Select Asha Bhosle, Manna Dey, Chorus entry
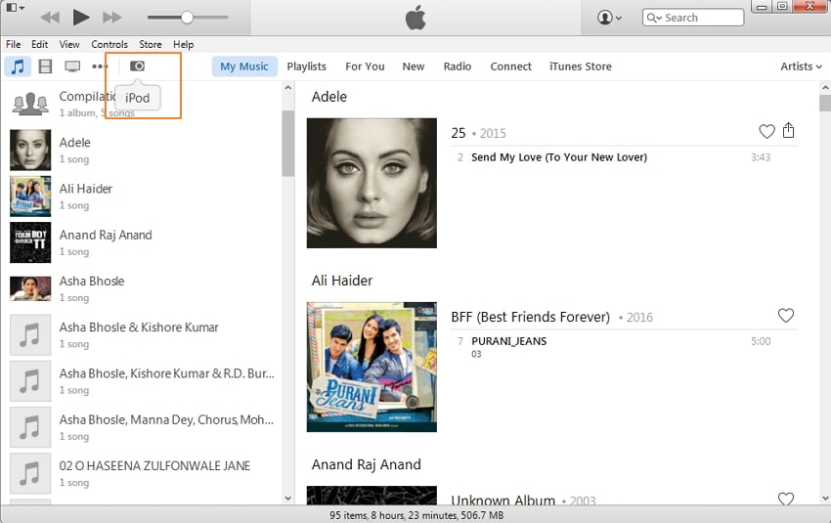831x523 pixels. coord(142,426)
